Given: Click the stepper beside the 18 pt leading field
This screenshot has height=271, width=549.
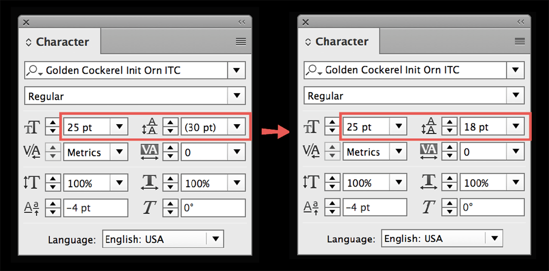Looking at the screenshot, I should (x=450, y=126).
